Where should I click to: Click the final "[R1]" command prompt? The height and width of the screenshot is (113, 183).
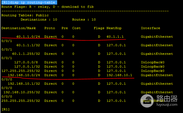5,109
